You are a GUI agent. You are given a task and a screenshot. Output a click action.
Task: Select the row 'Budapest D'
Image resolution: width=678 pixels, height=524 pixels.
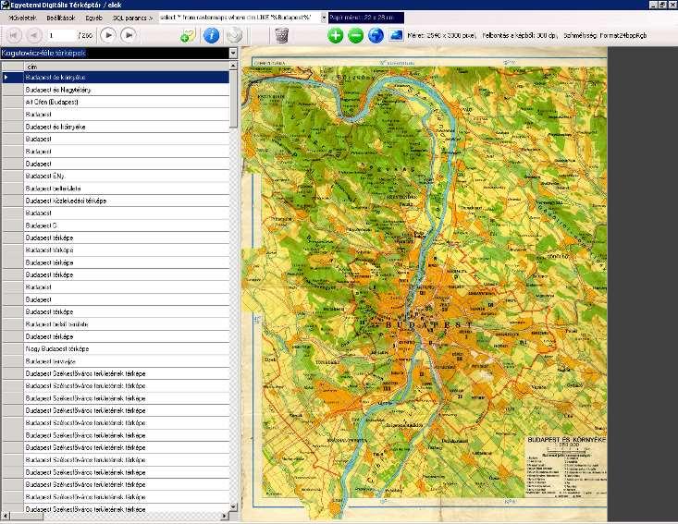tap(127, 225)
